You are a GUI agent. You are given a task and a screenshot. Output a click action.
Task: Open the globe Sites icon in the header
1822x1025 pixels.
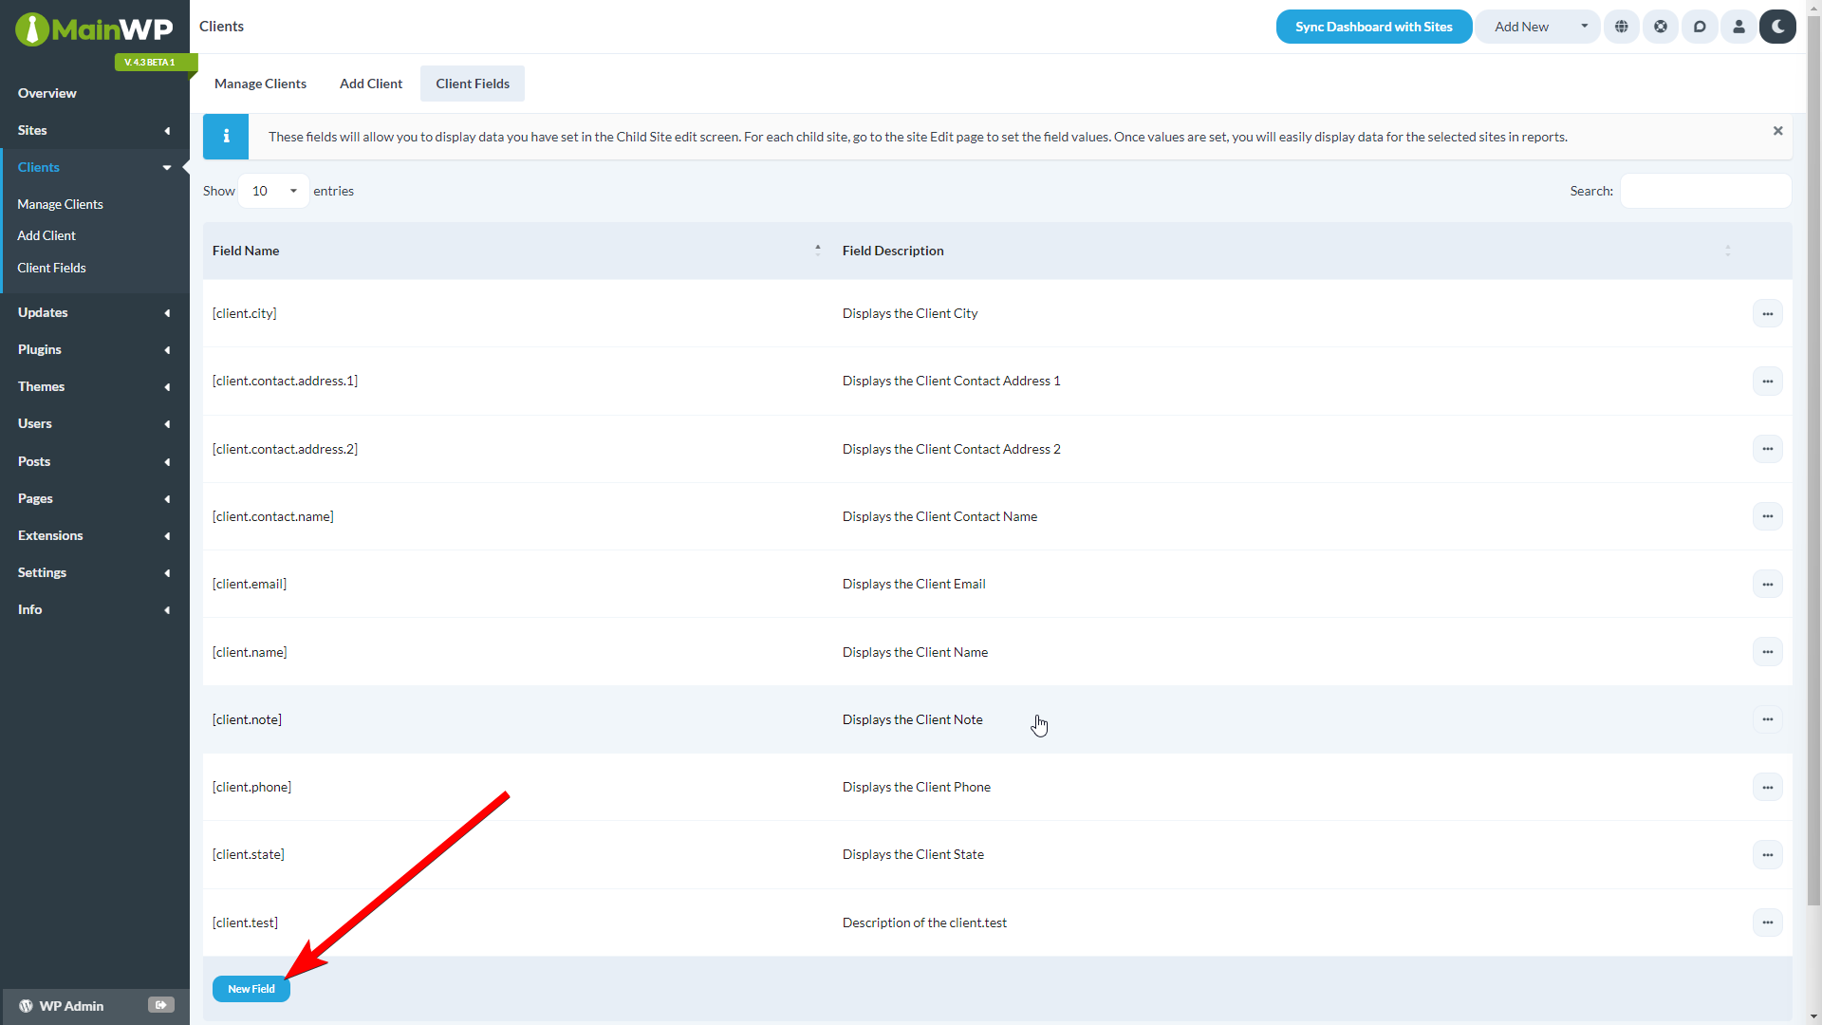click(1621, 27)
